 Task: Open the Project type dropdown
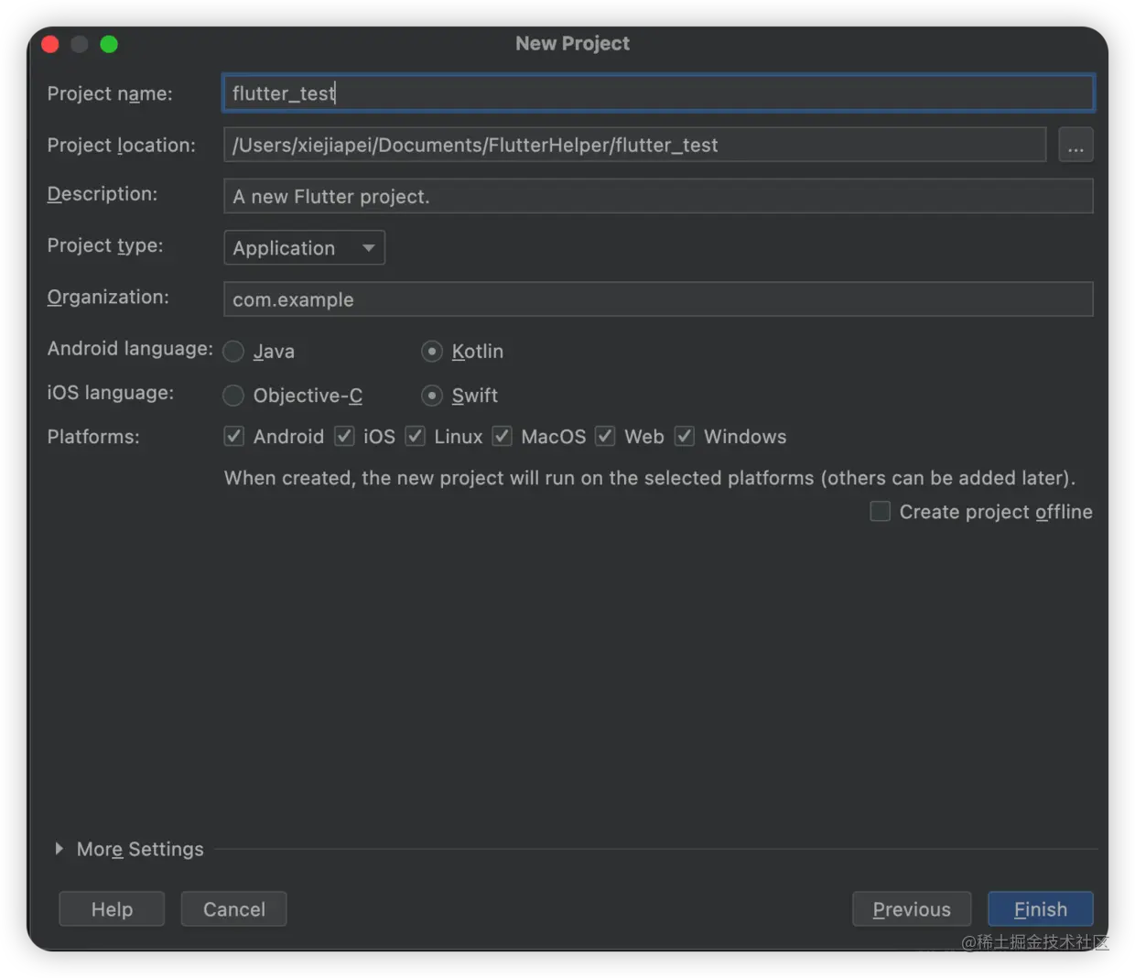[x=304, y=248]
